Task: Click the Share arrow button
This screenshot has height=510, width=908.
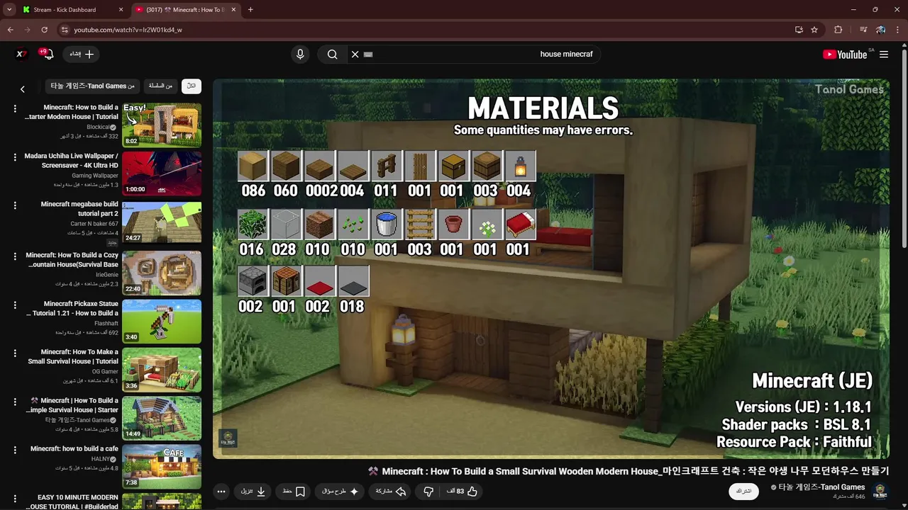Action: [391, 491]
